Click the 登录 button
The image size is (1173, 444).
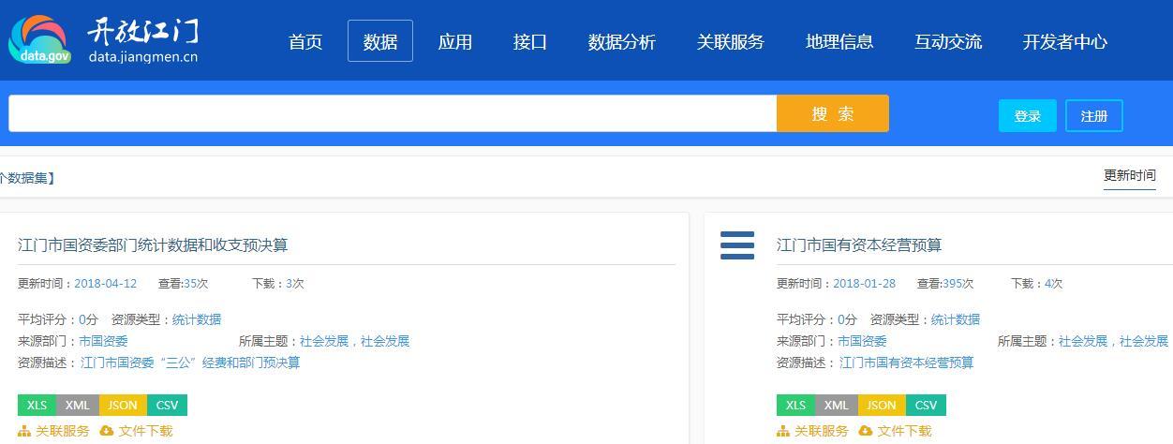[1027, 116]
